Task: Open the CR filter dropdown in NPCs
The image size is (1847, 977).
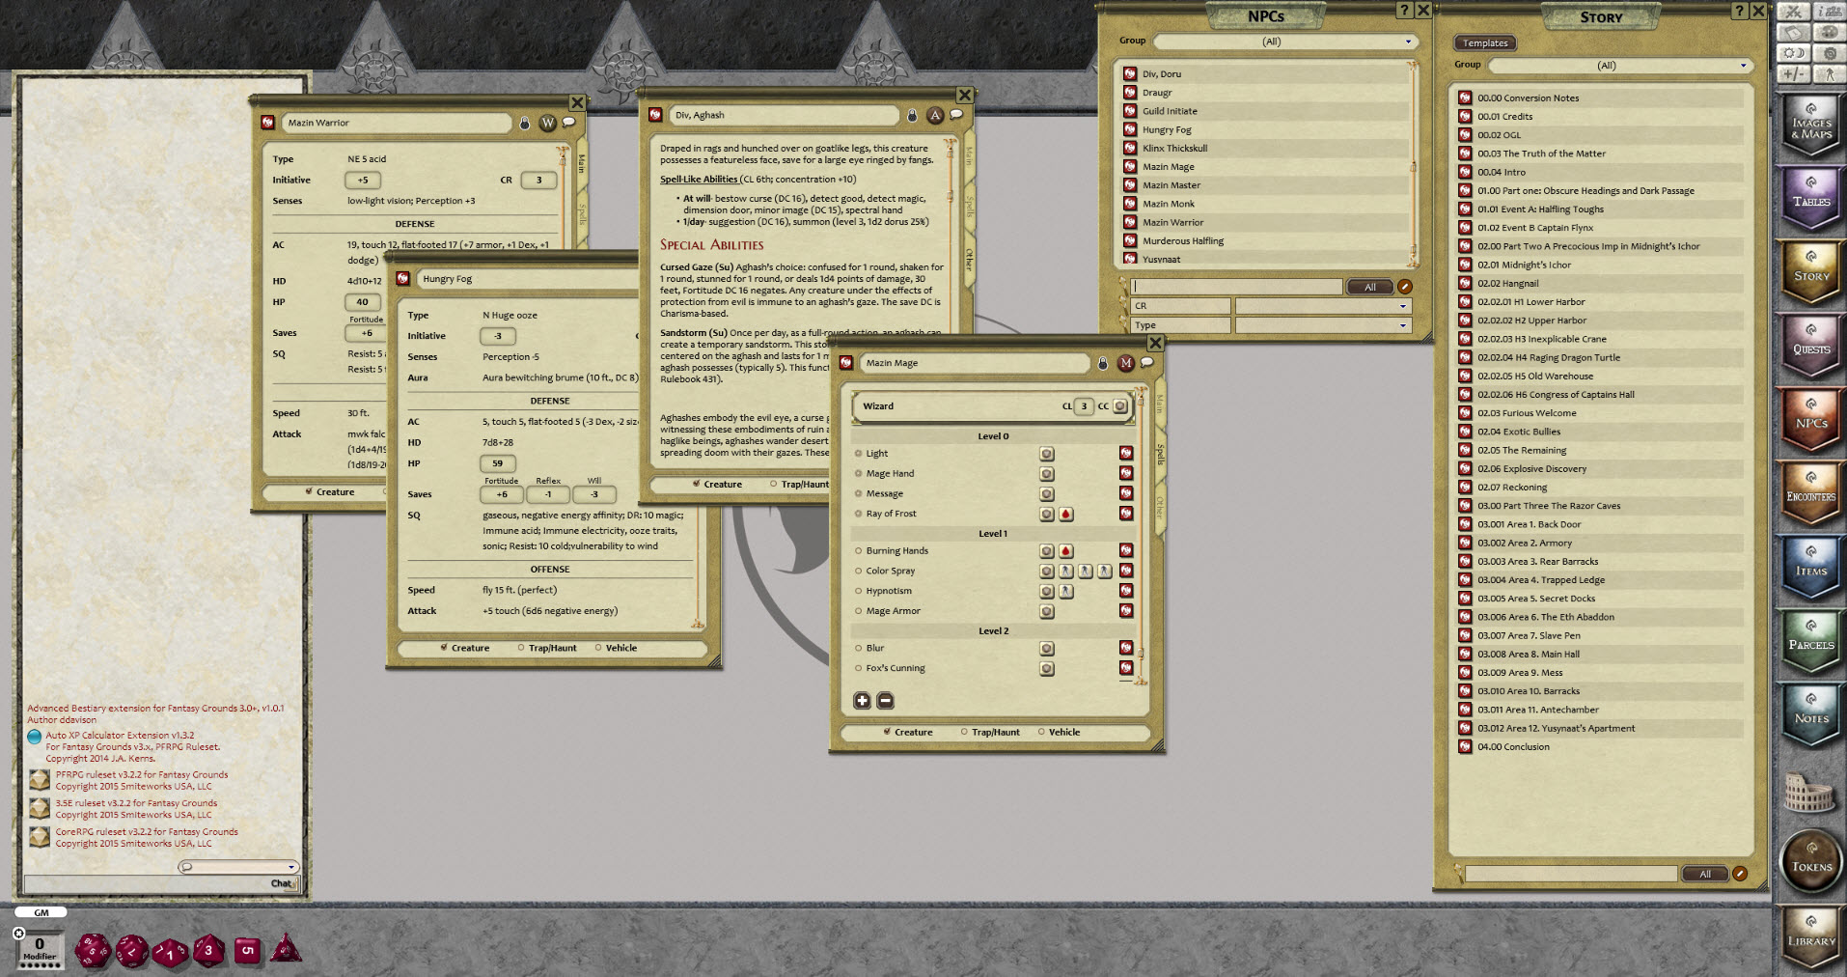Action: point(1402,306)
